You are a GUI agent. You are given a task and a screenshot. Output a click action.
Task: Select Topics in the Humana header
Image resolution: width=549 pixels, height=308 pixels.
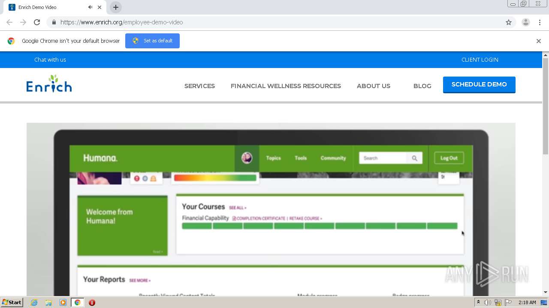(x=273, y=158)
